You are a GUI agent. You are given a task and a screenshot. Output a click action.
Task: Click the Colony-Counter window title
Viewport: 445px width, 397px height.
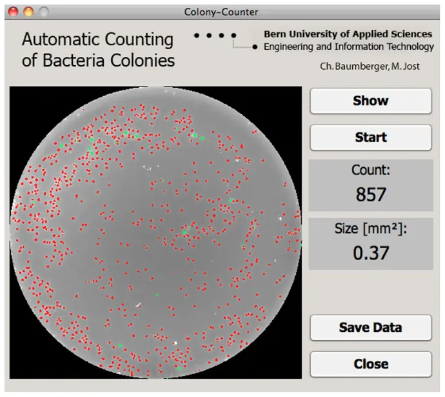(x=221, y=11)
